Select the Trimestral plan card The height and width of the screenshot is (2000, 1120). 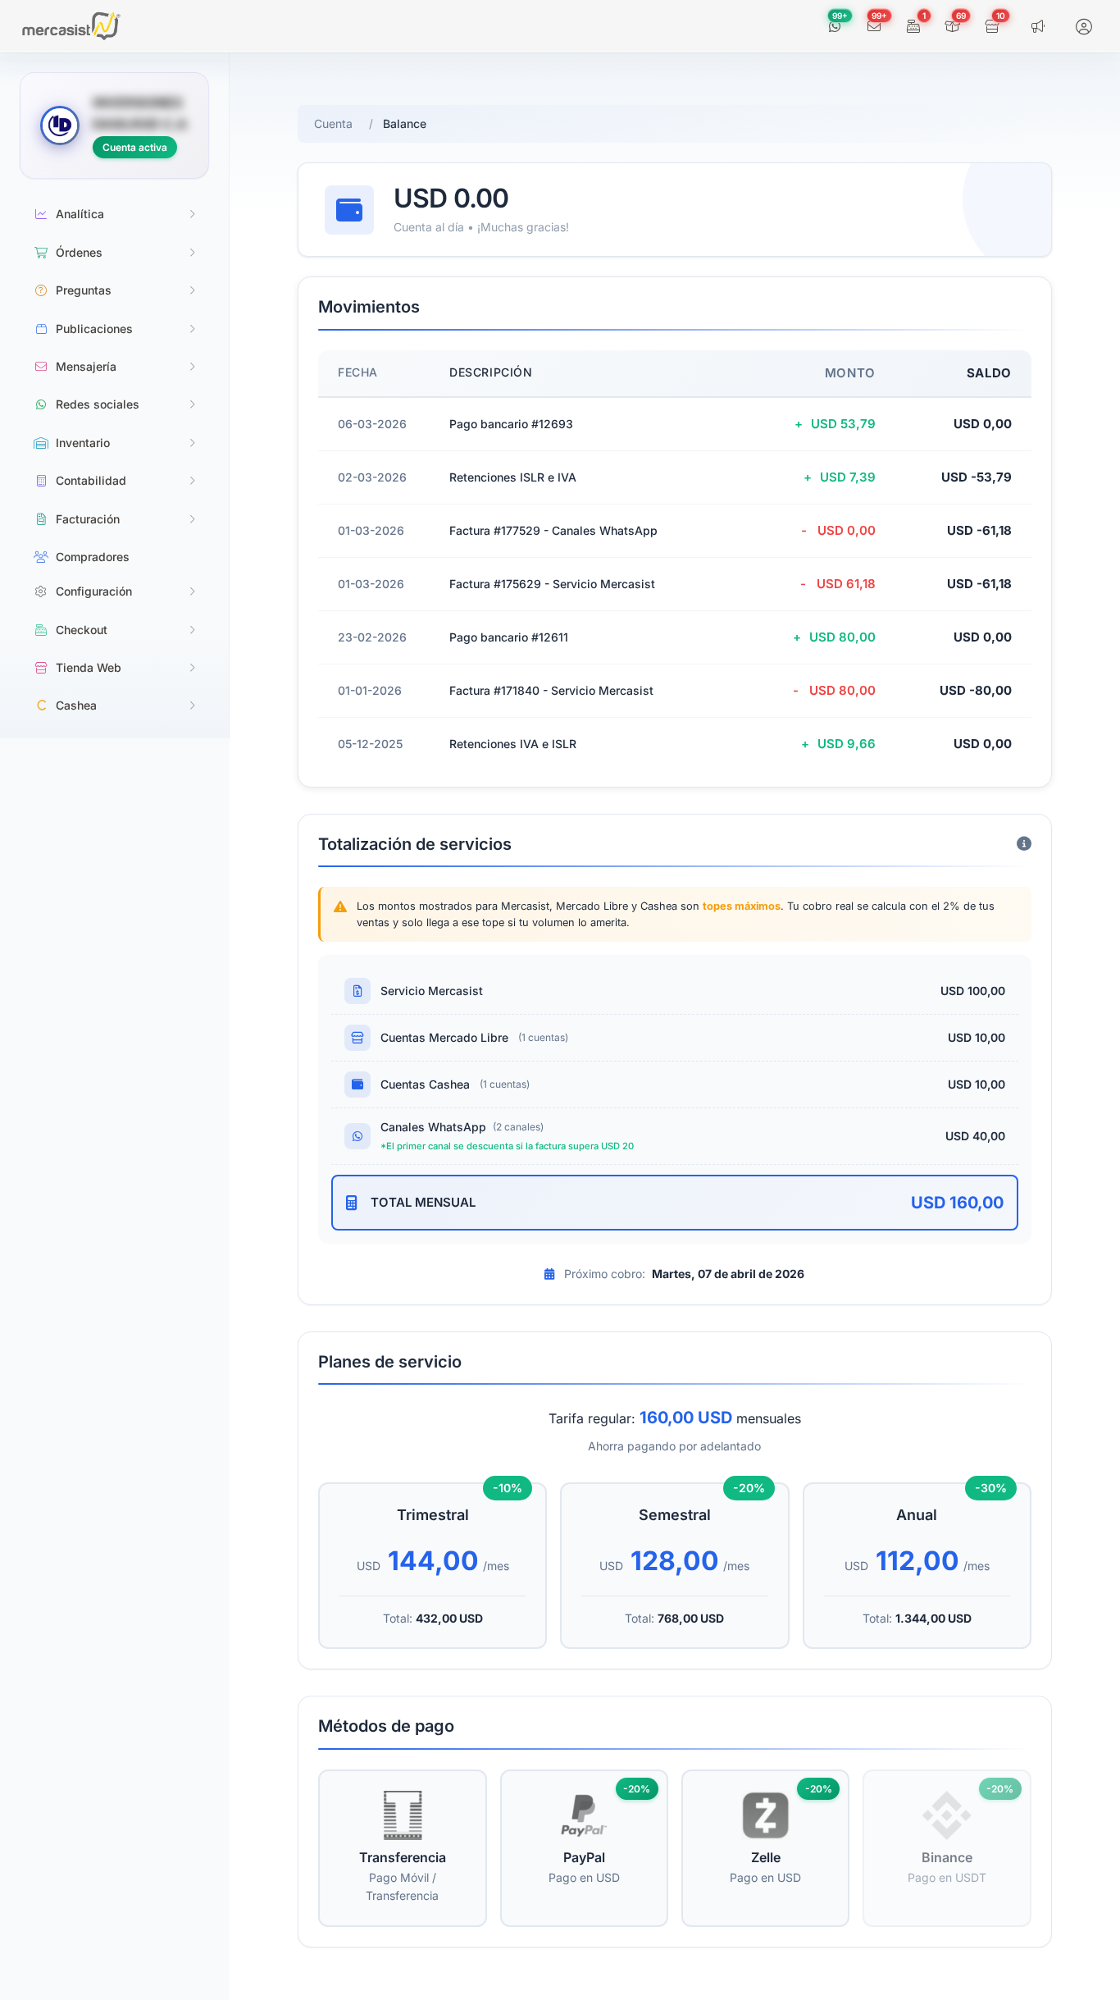pyautogui.click(x=432, y=1564)
